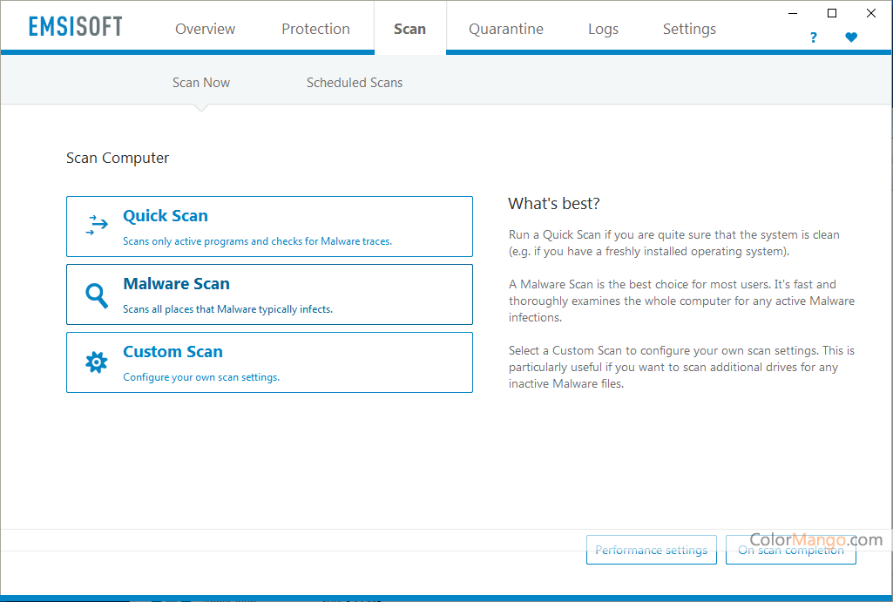Open Performance settings

point(652,550)
